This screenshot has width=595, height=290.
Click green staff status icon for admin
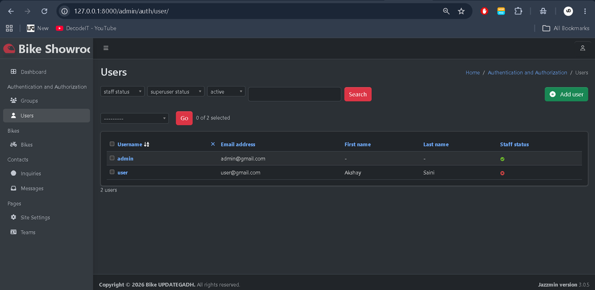tap(503, 159)
